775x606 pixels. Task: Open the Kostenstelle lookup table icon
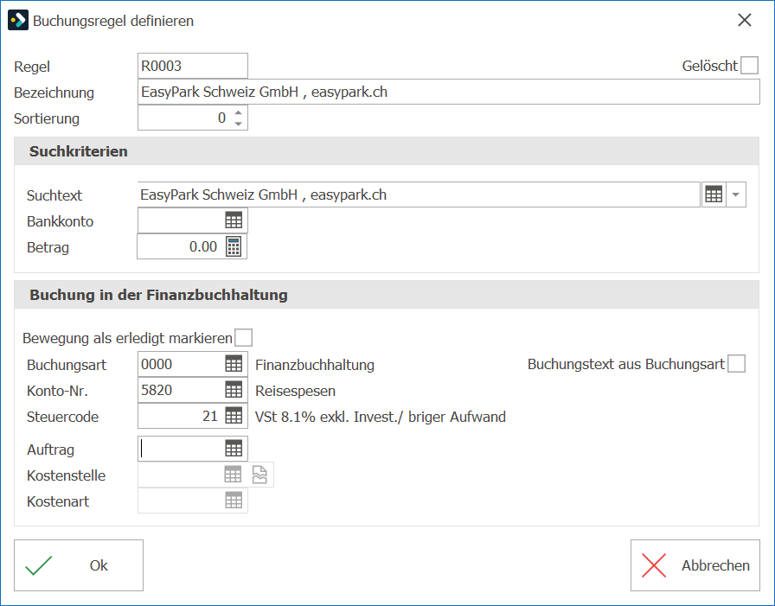(233, 475)
